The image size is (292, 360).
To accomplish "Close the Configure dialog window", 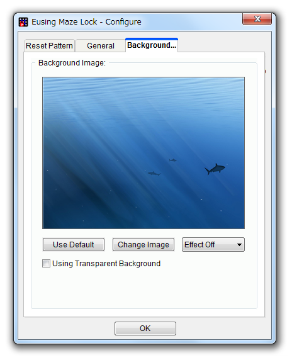I will click(257, 19).
